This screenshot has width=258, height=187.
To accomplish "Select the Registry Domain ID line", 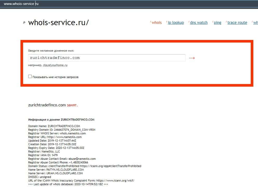I will click(62, 130).
